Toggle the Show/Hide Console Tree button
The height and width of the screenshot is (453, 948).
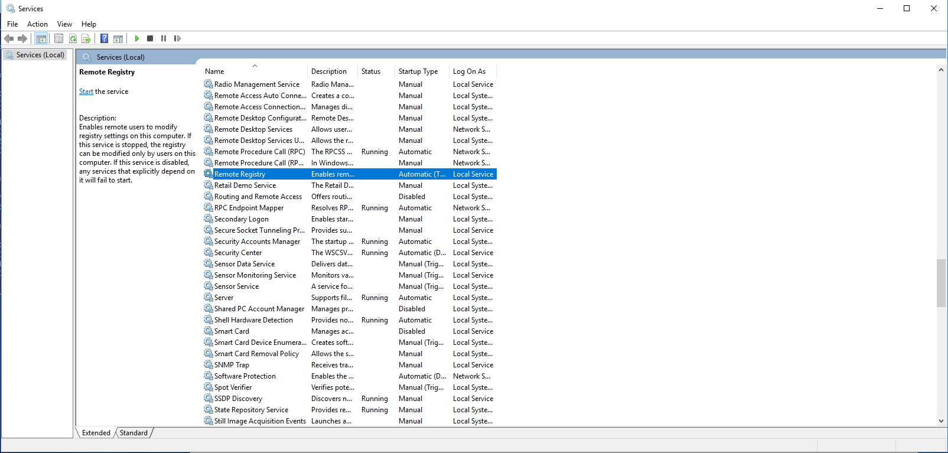[x=41, y=38]
